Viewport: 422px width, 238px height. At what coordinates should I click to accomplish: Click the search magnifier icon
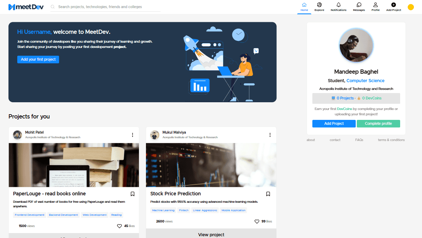53,7
